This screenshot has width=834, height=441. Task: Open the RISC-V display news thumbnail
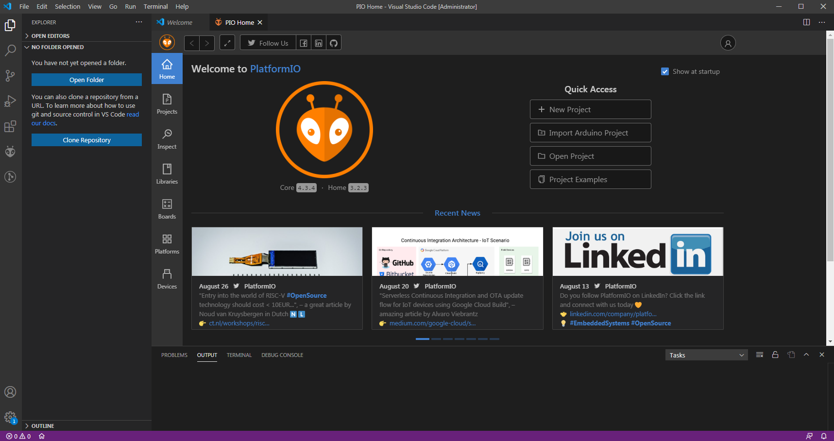pyautogui.click(x=277, y=252)
